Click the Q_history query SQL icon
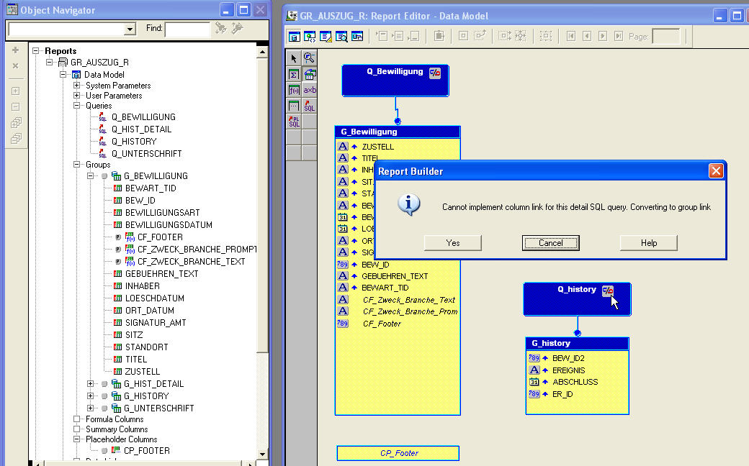 pyautogui.click(x=608, y=291)
